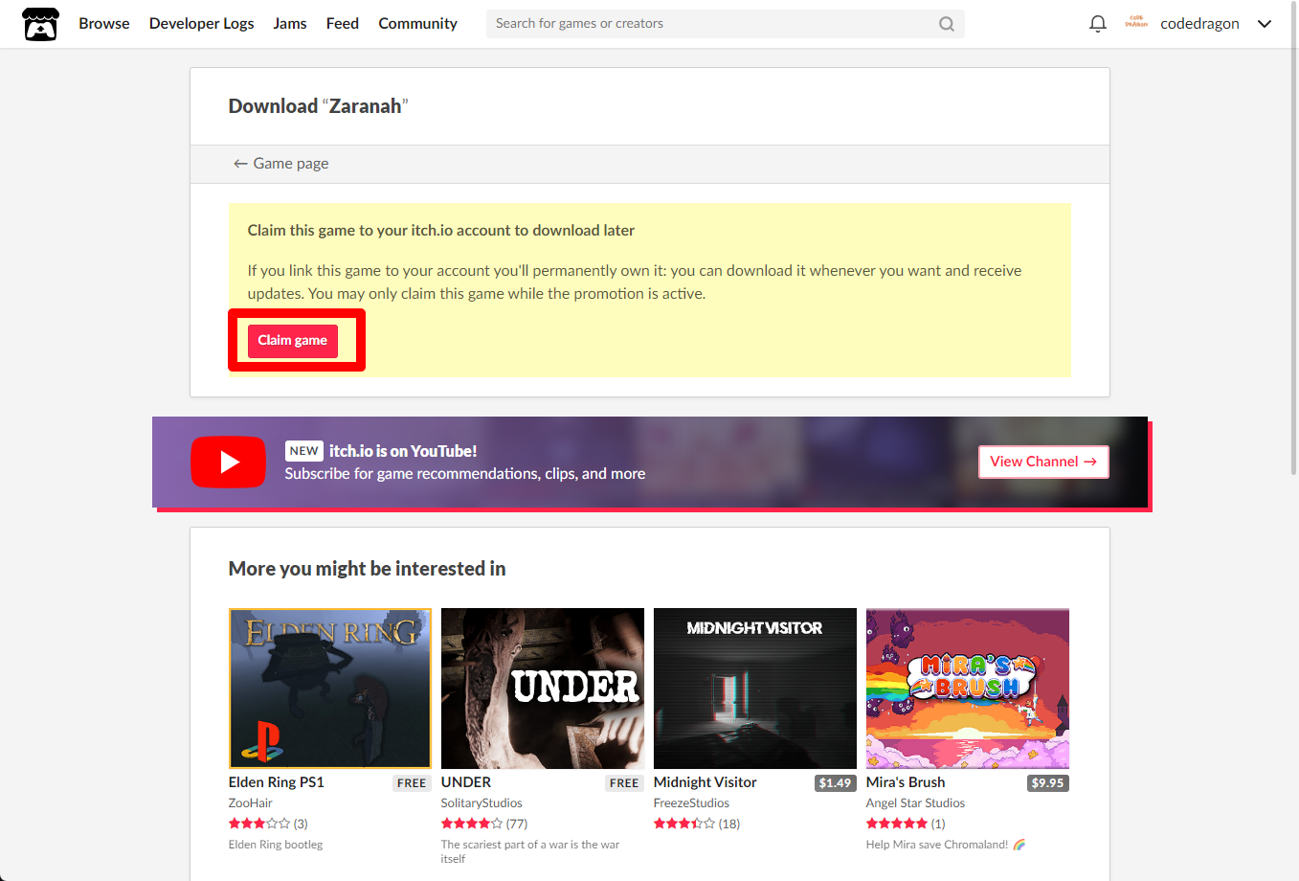The image size is (1299, 881).
Task: Open Mira's Brush thumbnail
Action: tap(968, 689)
